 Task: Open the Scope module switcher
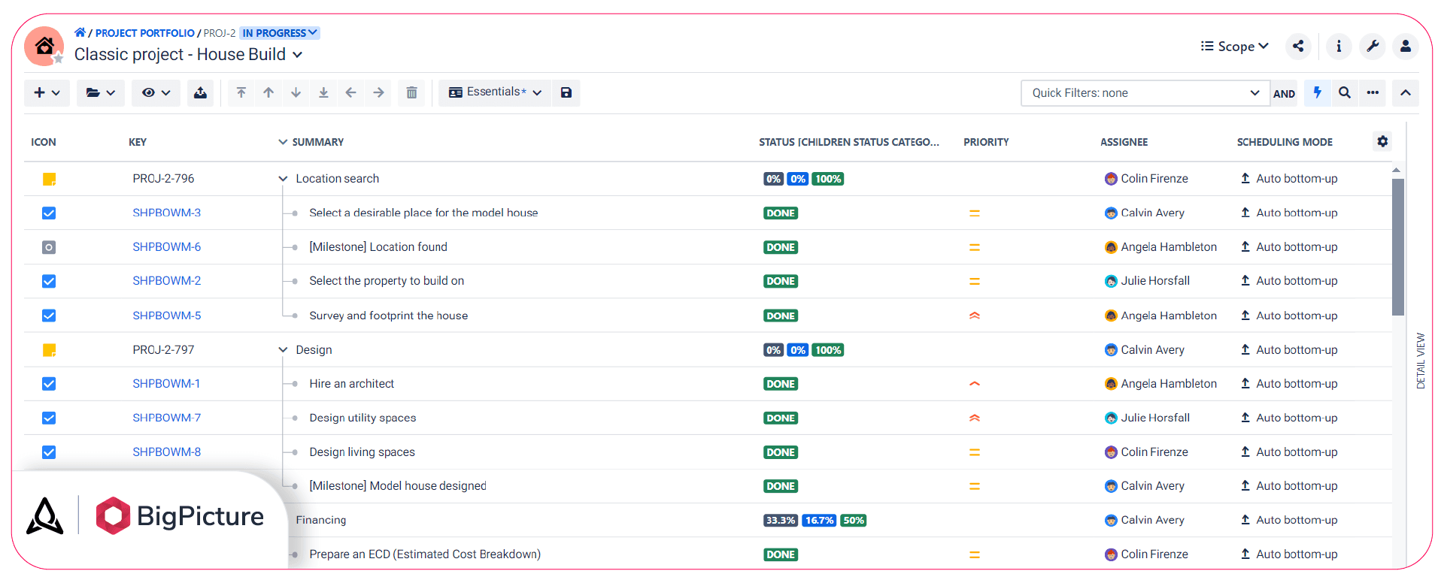tap(1234, 47)
